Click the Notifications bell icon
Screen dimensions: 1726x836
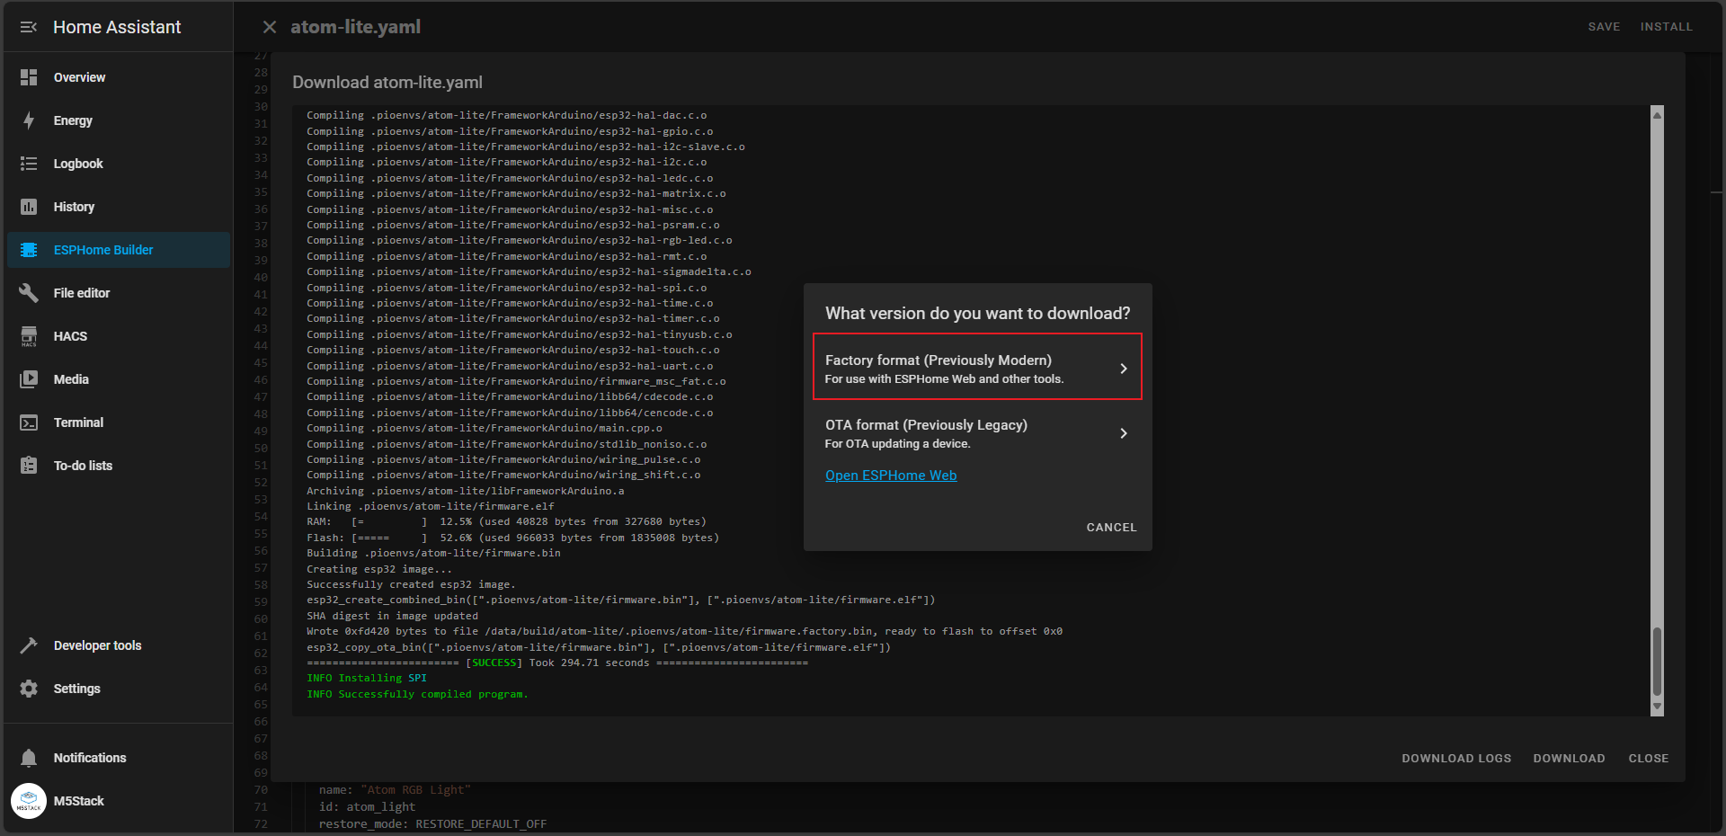[29, 758]
